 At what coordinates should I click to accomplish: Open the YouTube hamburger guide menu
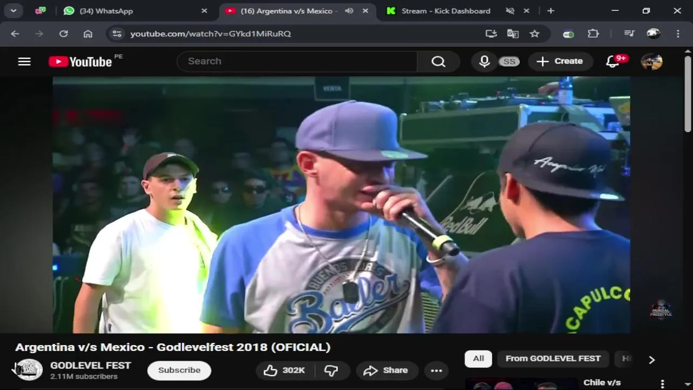coord(24,61)
